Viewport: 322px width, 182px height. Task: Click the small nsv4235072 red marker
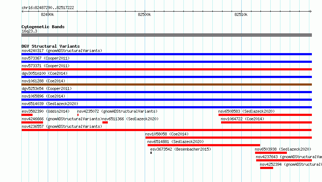[78, 115]
